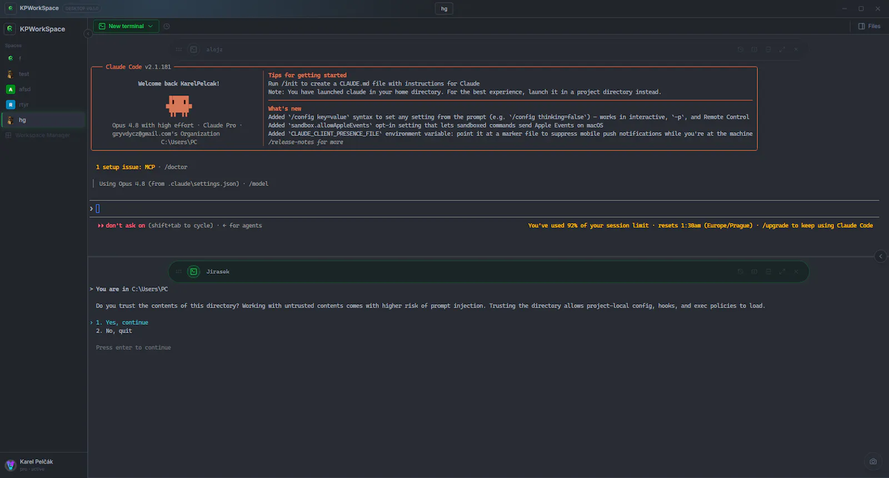Open the Files panel
The width and height of the screenshot is (889, 478).
click(x=870, y=26)
